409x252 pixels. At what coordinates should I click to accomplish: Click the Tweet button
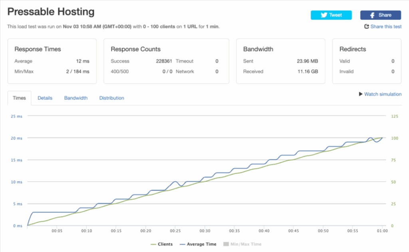click(331, 15)
